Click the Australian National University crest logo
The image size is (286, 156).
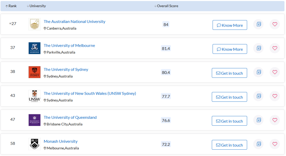(34, 24)
